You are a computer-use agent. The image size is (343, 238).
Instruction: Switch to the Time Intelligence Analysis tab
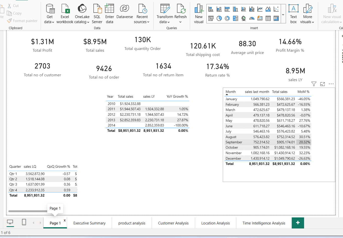pyautogui.click(x=264, y=223)
